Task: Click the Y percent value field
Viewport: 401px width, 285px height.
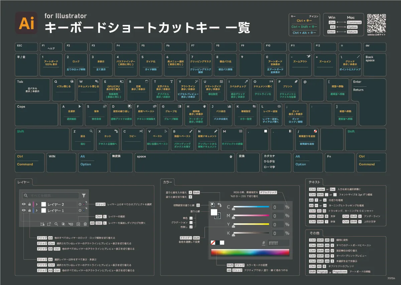Action: tap(278, 225)
